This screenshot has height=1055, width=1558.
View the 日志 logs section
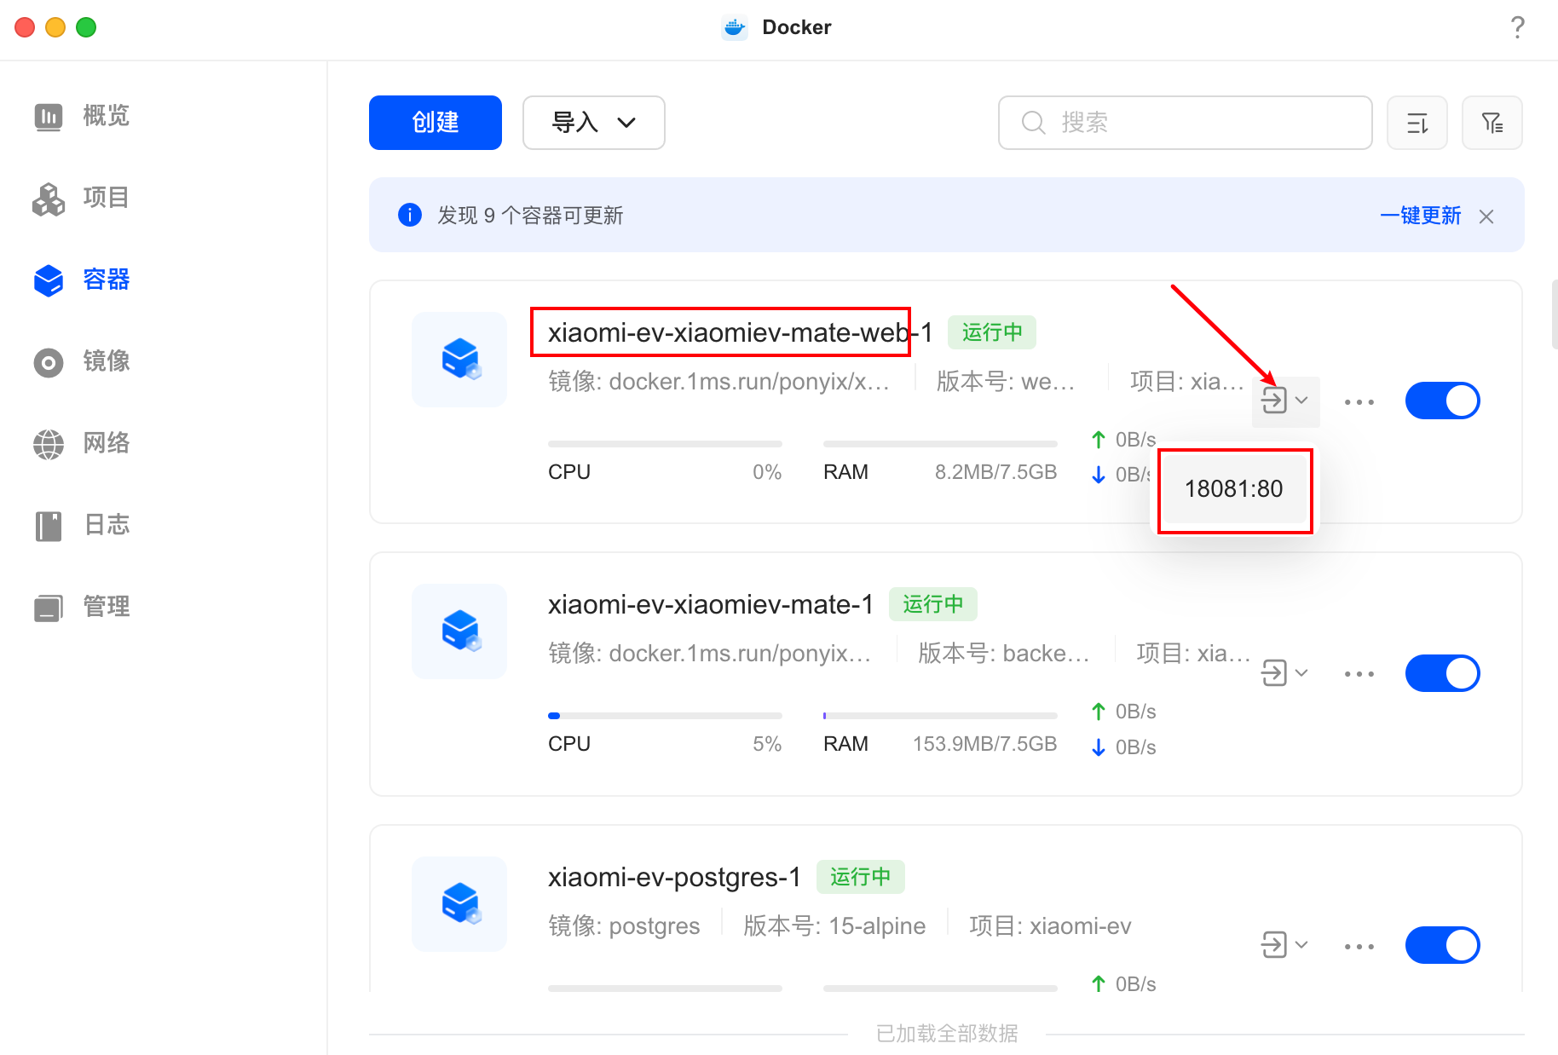(x=82, y=525)
